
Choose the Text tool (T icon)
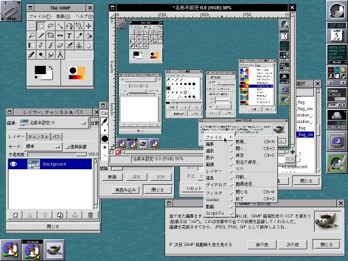pyautogui.click(x=69, y=35)
